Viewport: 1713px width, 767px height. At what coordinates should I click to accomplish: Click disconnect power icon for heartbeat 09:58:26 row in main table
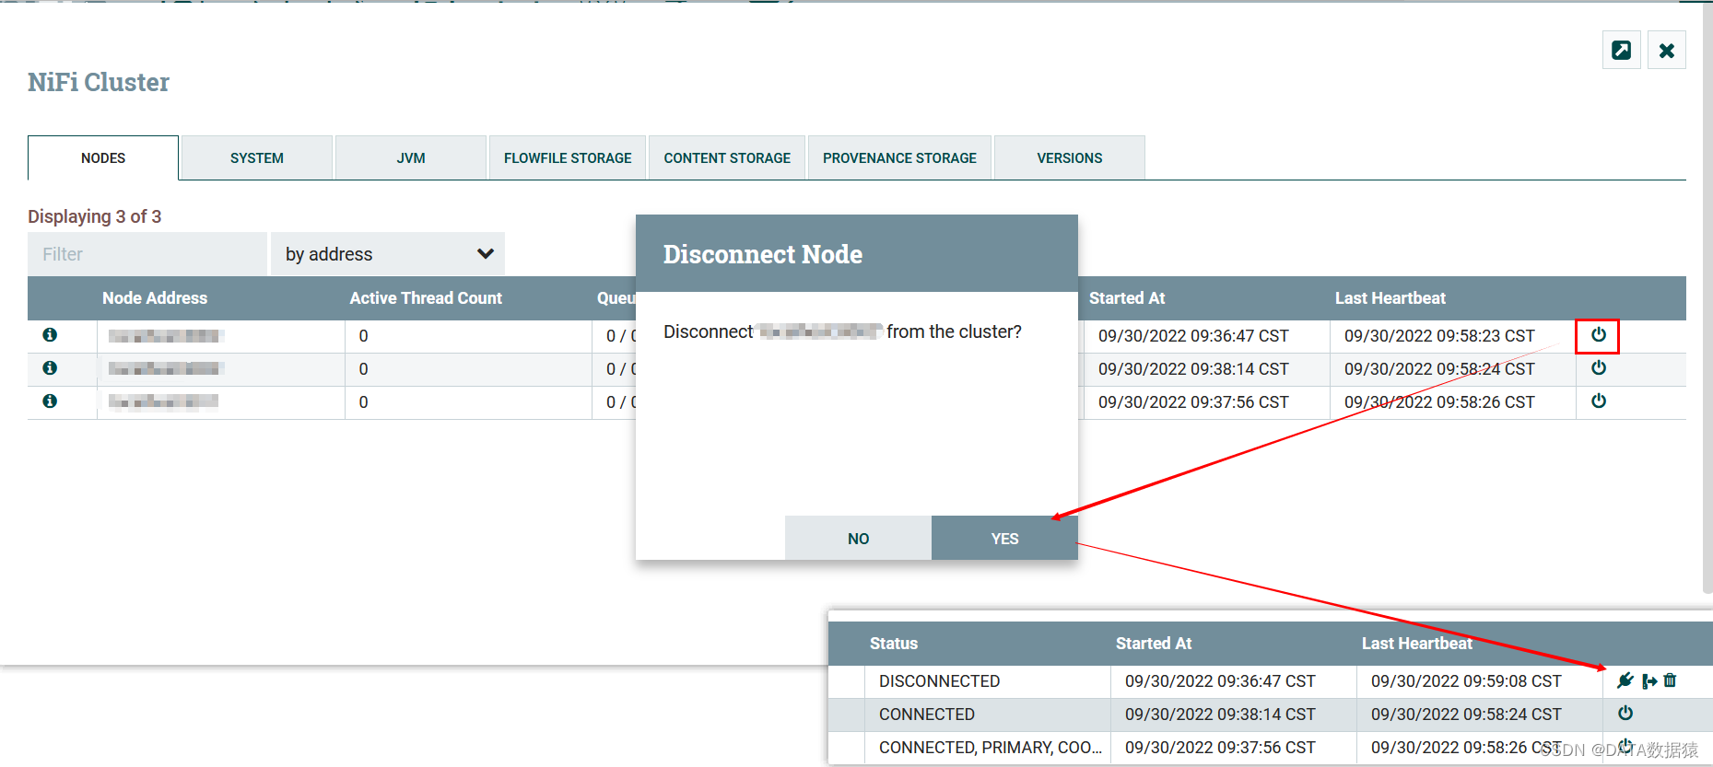pyautogui.click(x=1599, y=401)
